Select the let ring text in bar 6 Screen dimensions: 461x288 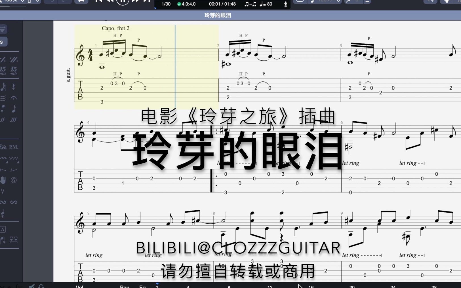pyautogui.click(x=350, y=163)
